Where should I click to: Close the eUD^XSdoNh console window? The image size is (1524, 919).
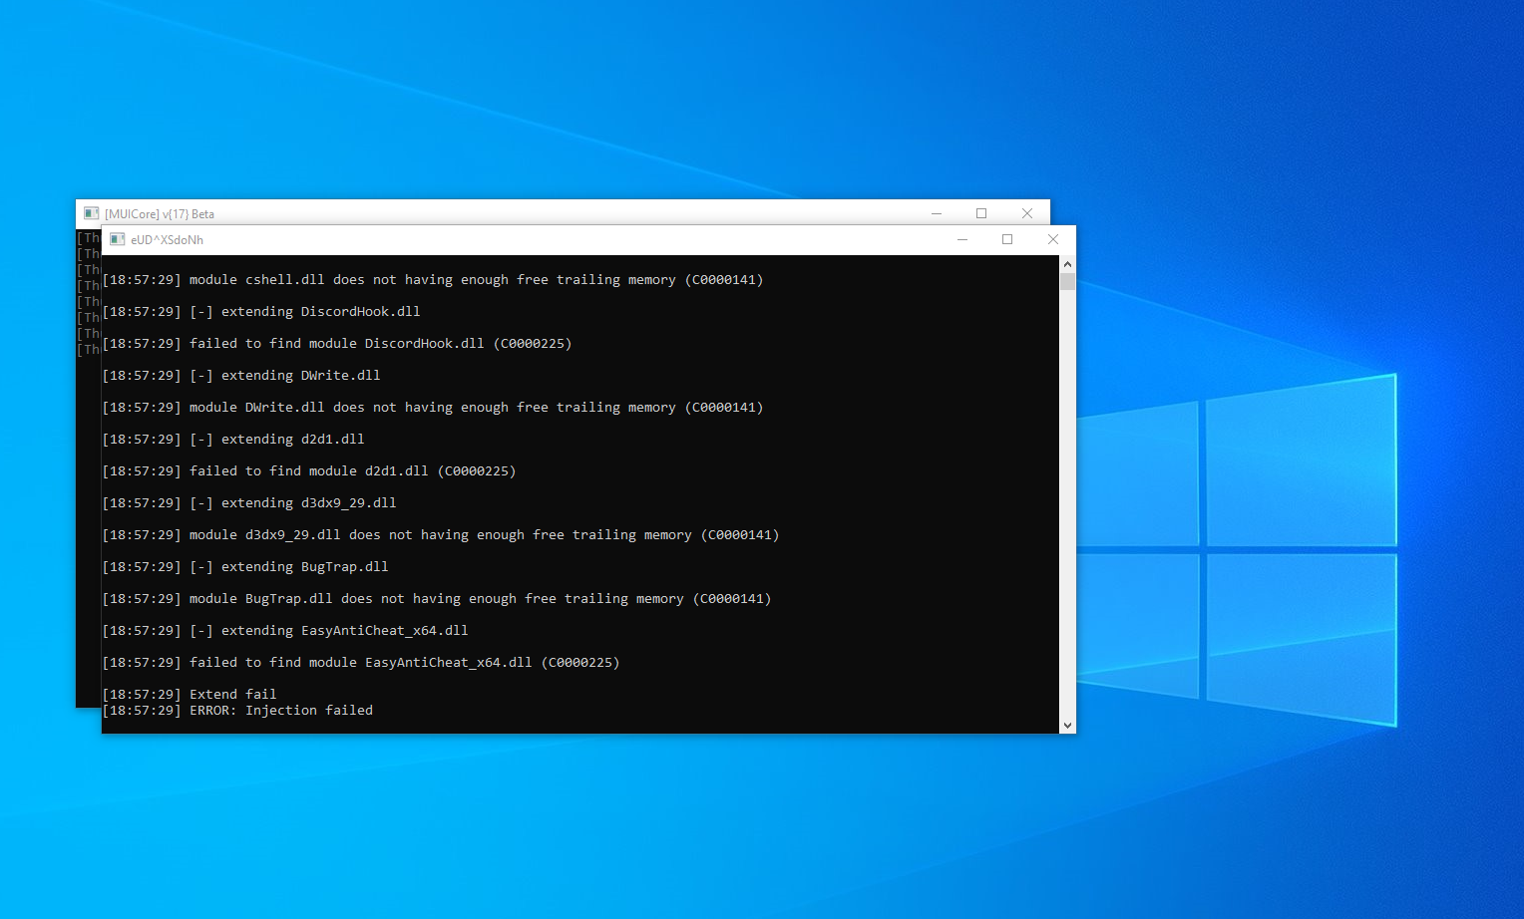1053,239
